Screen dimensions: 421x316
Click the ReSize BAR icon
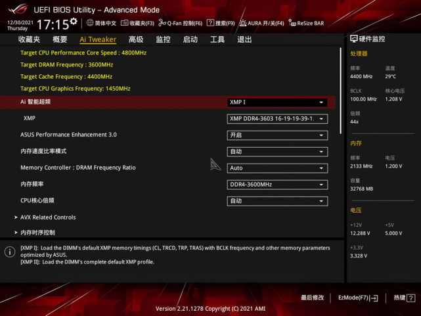(x=292, y=23)
